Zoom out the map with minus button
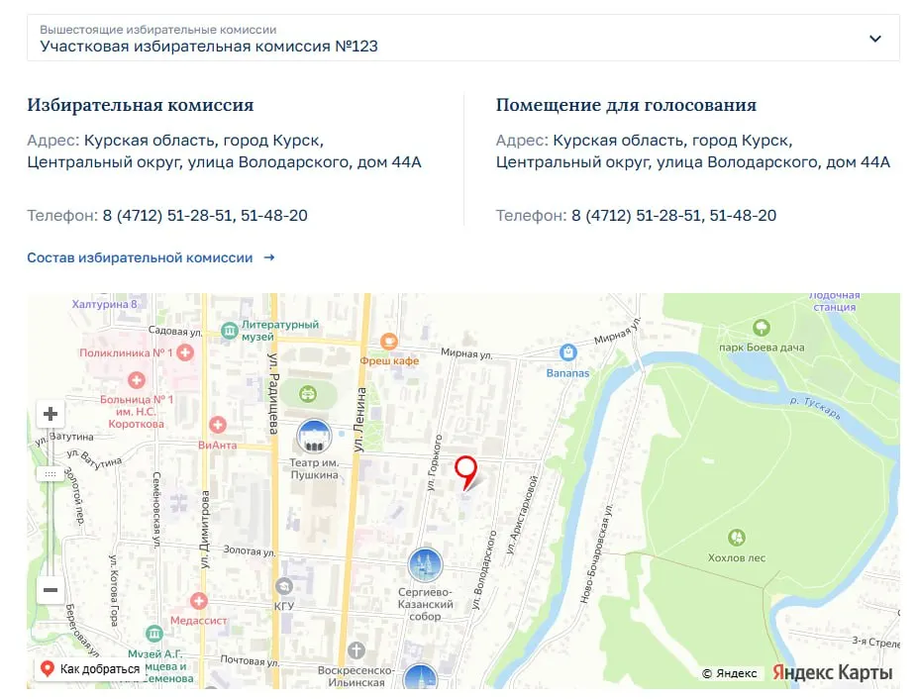Viewport: 918px width, 699px height. pos(51,589)
